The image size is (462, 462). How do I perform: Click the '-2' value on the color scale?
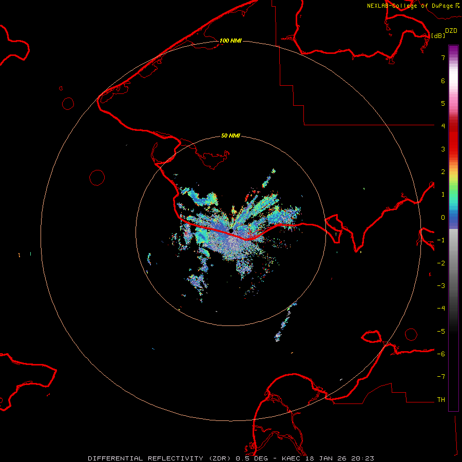[441, 263]
